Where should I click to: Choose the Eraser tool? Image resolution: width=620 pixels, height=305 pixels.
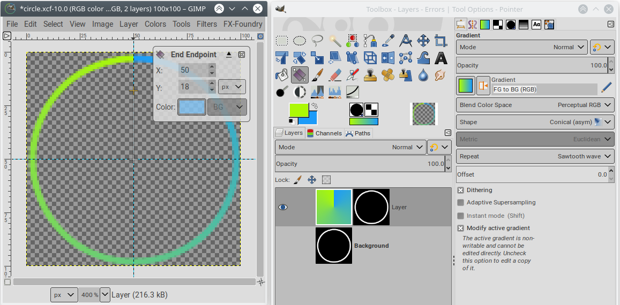coord(335,75)
